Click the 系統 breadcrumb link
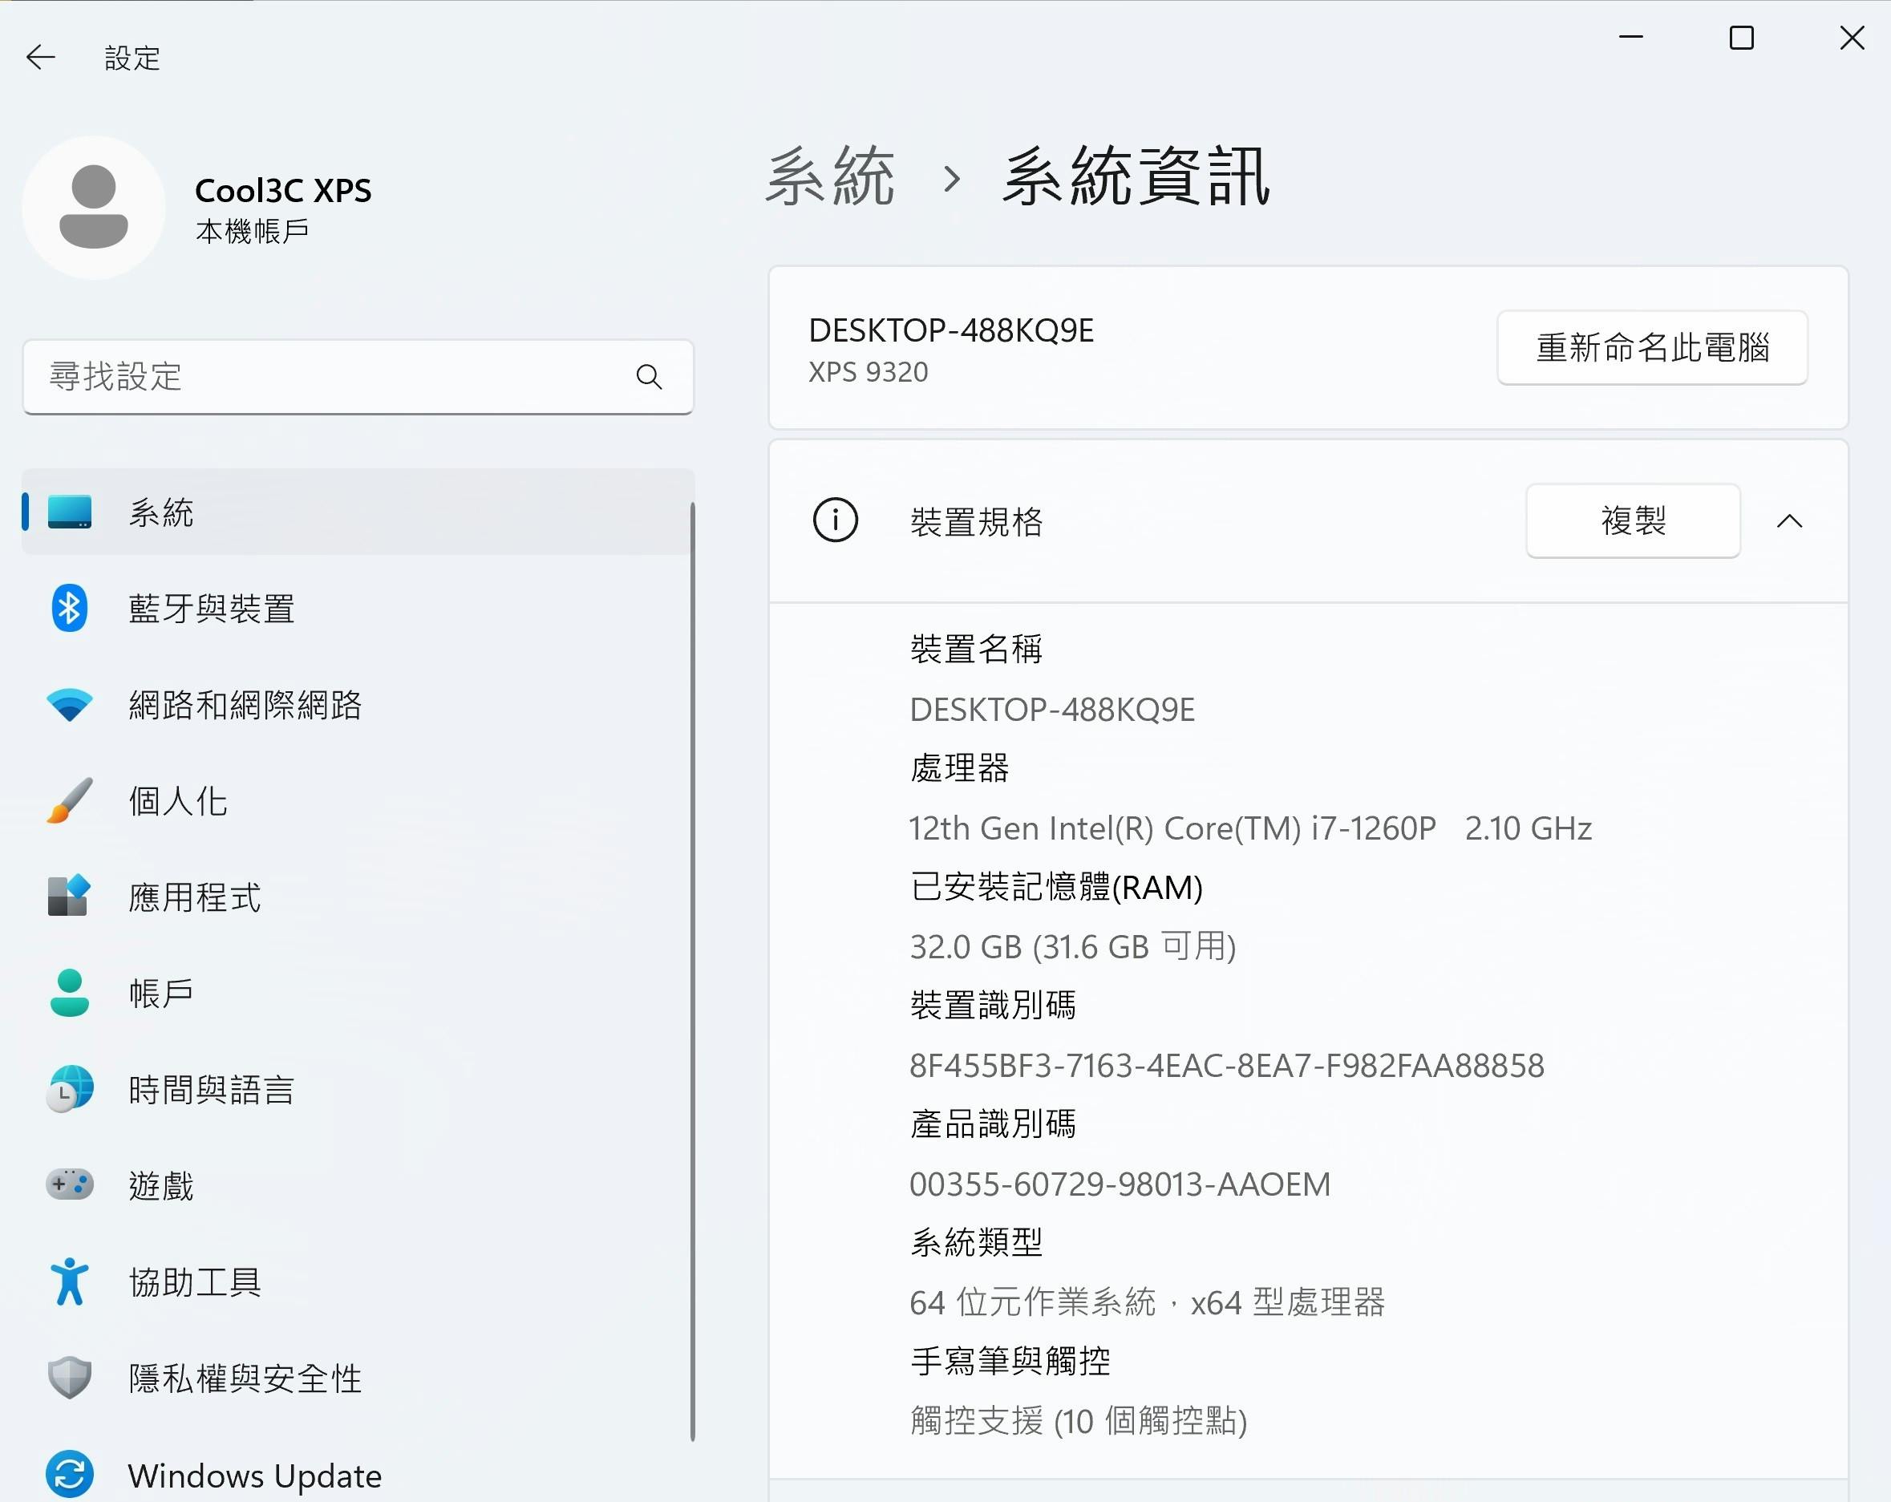The image size is (1891, 1502). 829,178
